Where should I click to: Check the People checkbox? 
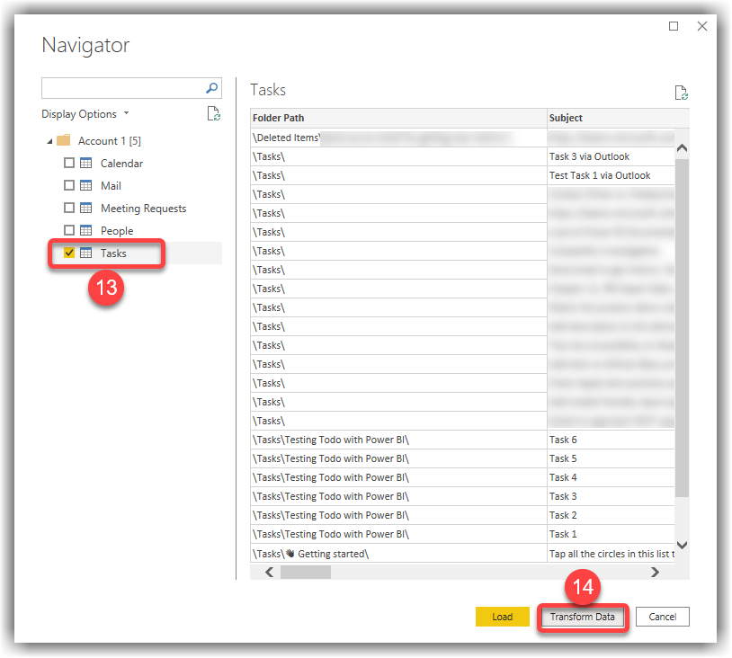click(69, 230)
